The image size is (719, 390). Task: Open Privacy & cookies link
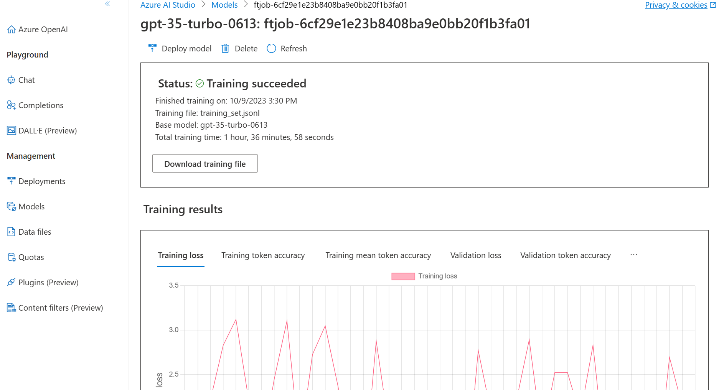click(676, 5)
